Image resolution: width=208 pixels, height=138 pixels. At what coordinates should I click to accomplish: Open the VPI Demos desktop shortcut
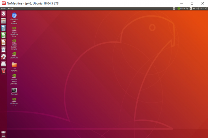click(14, 102)
